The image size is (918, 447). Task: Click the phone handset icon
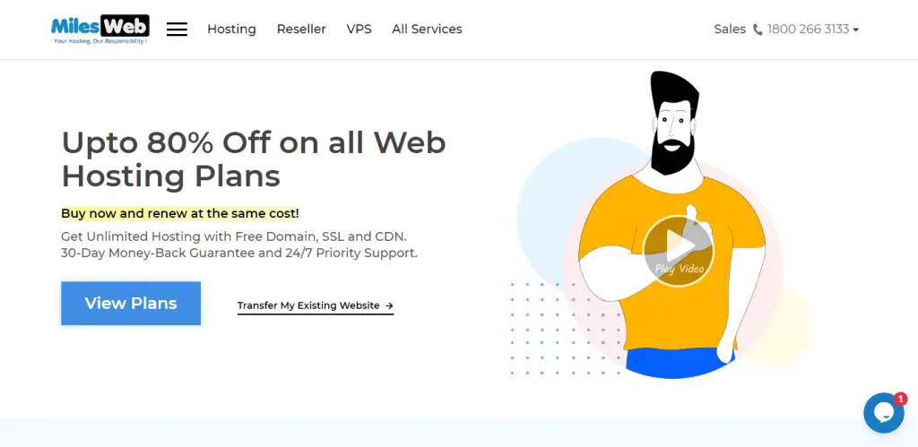coord(758,30)
